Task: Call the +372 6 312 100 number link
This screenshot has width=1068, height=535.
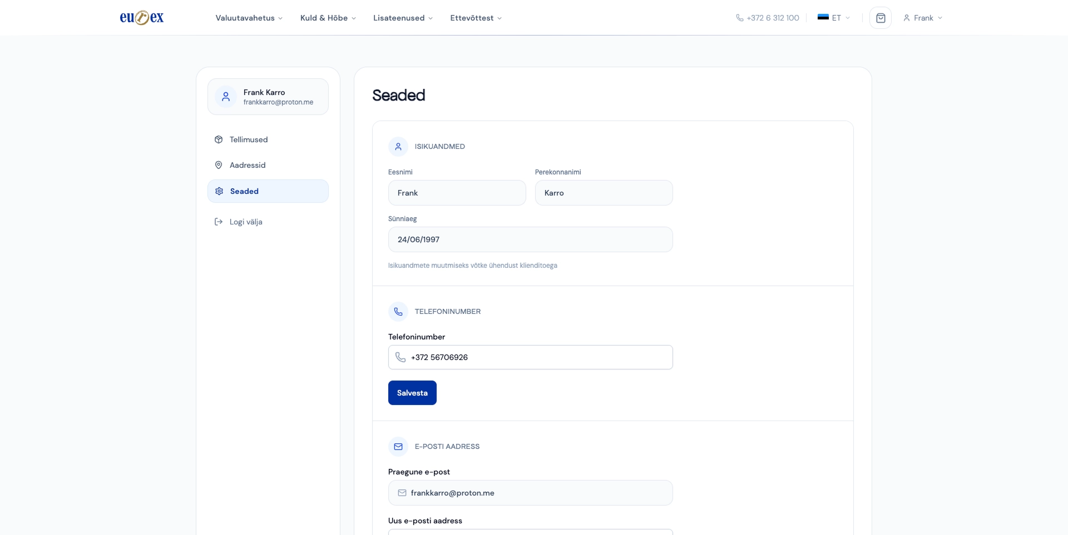Action: [x=768, y=18]
